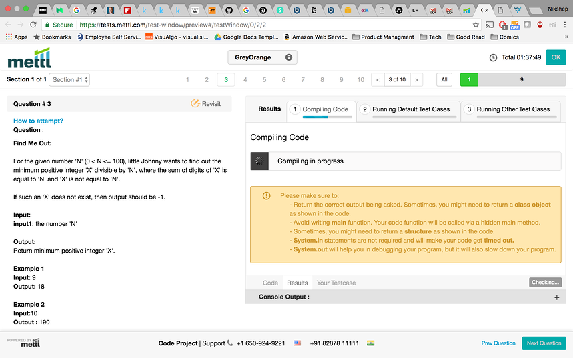This screenshot has width=573, height=358.
Task: Open the Code tab
Action: click(x=270, y=283)
